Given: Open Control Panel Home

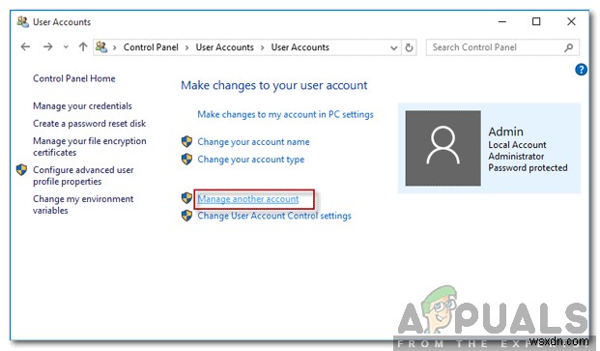Looking at the screenshot, I should pos(73,78).
